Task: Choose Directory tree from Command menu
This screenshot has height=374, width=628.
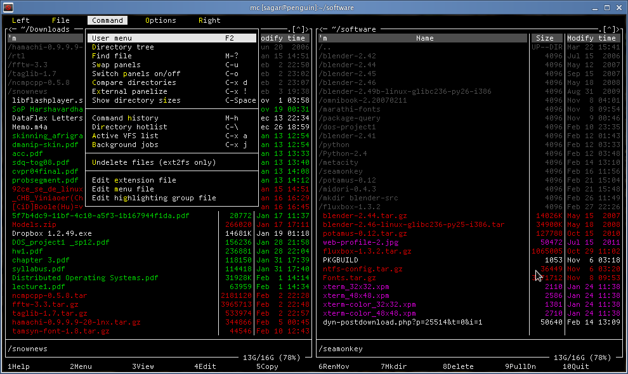Action: pyautogui.click(x=172, y=47)
